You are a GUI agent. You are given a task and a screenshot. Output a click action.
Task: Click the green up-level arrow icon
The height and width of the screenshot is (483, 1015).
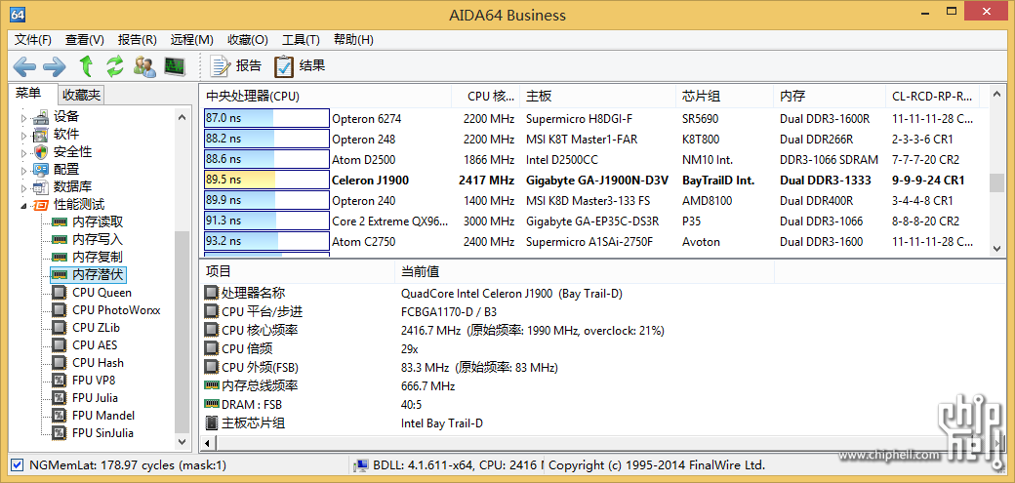pos(86,66)
